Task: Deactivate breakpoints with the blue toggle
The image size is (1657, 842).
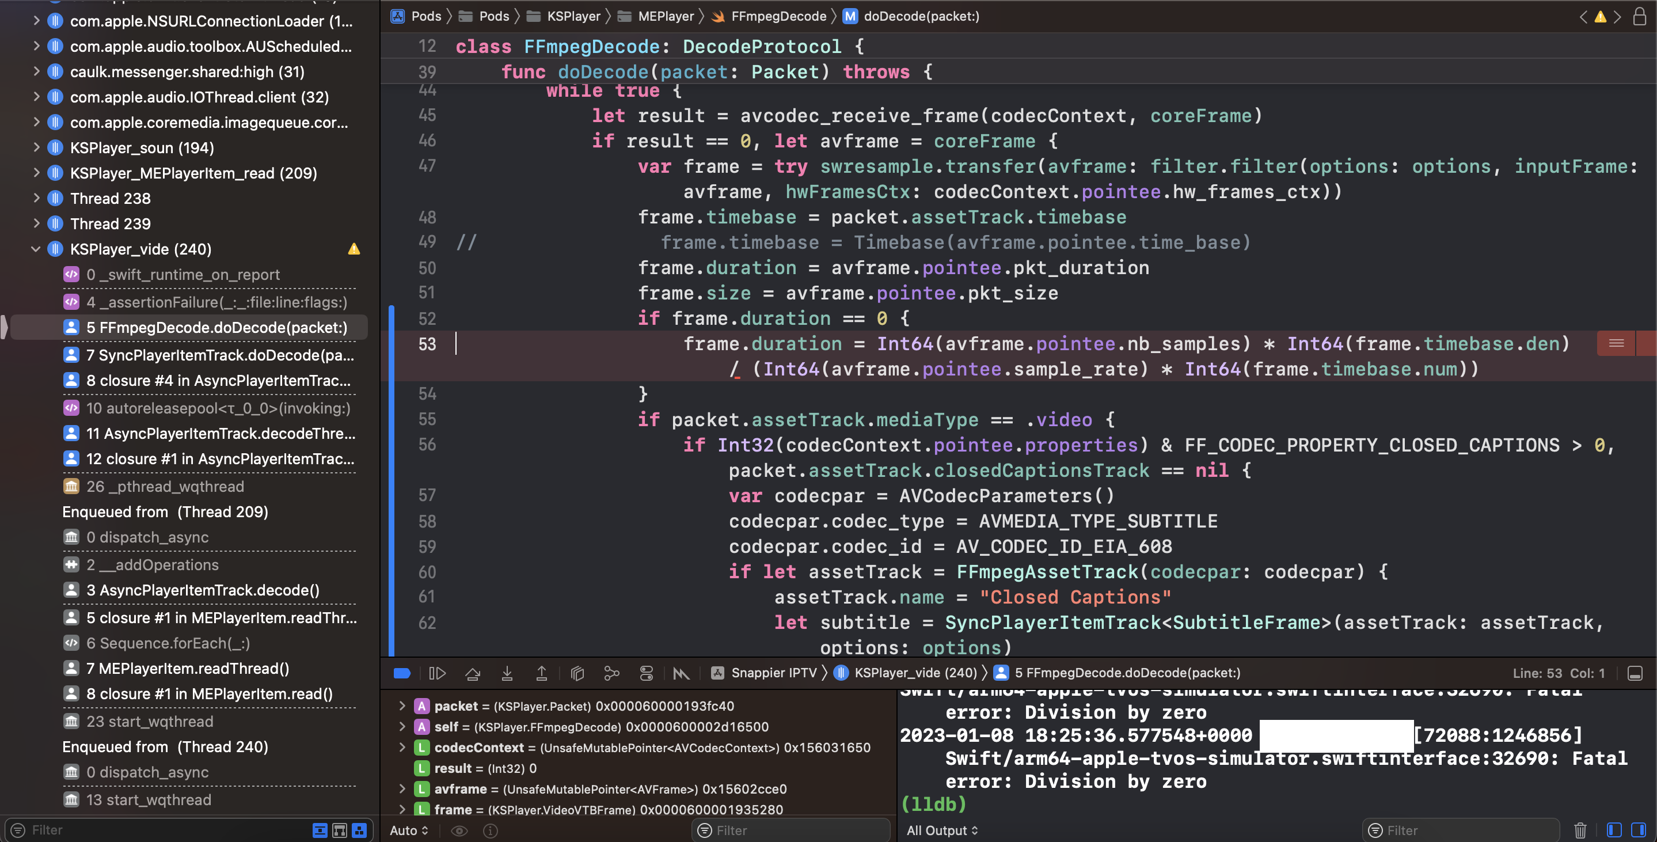Action: point(402,673)
